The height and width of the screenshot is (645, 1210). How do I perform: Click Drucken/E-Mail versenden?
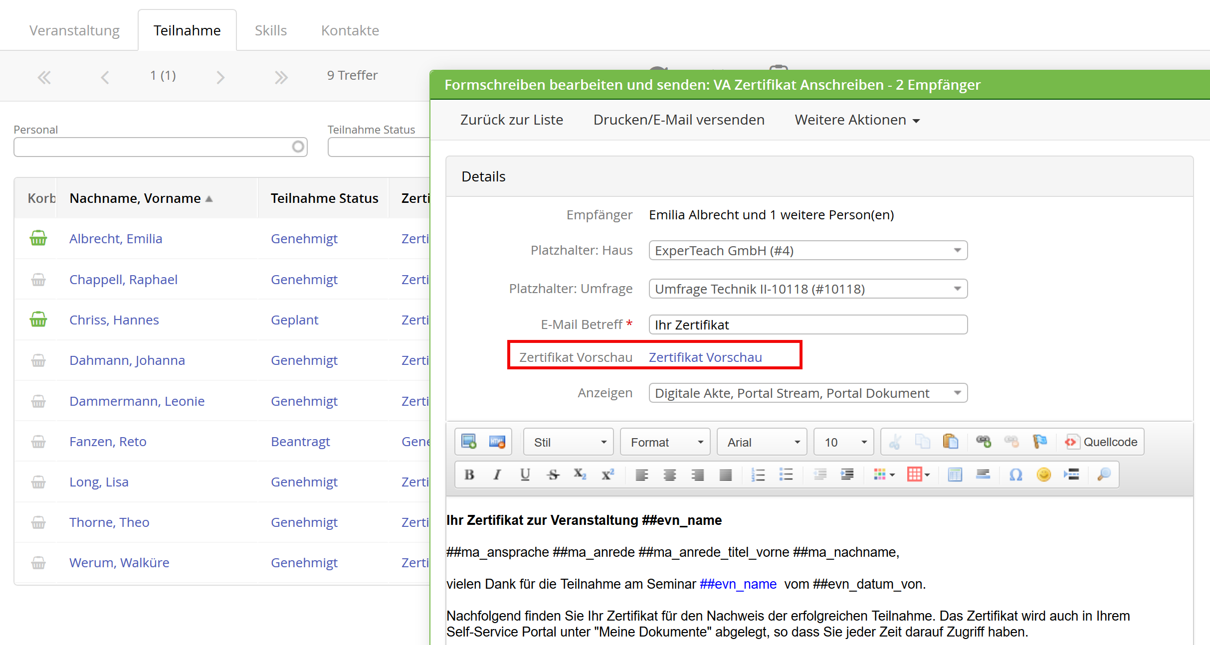(679, 120)
